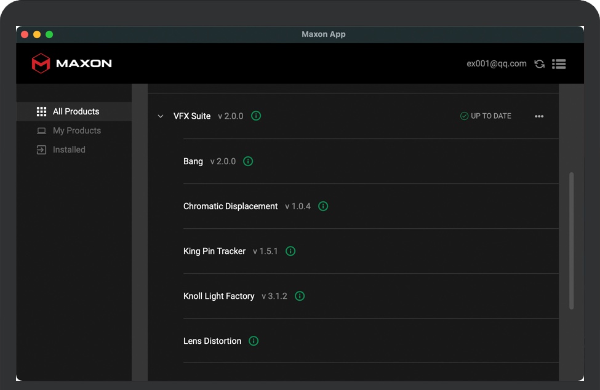Click the Maxon logo
This screenshot has height=390, width=600.
pyautogui.click(x=71, y=63)
